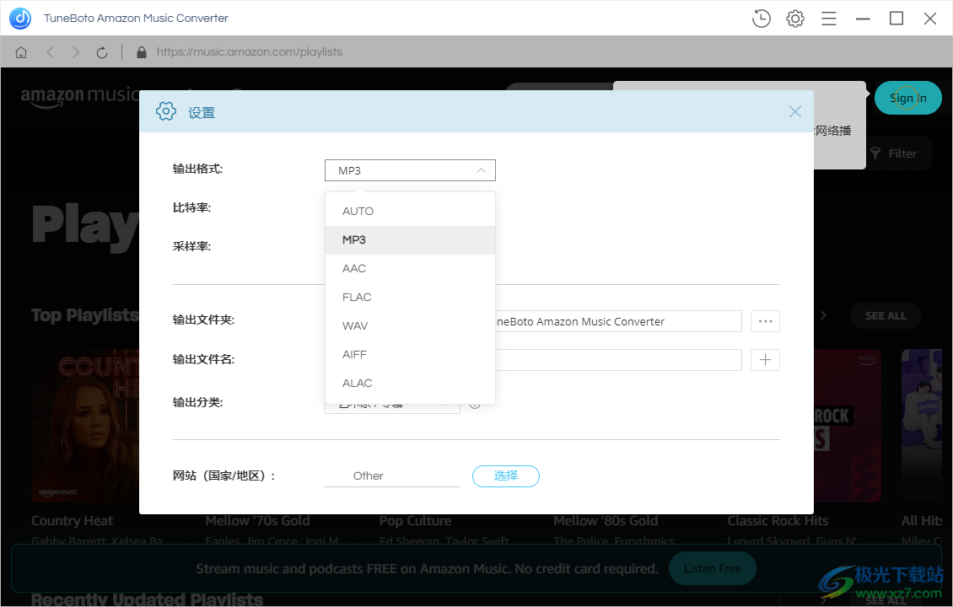
Task: Open conversion history clock icon
Action: (x=761, y=19)
